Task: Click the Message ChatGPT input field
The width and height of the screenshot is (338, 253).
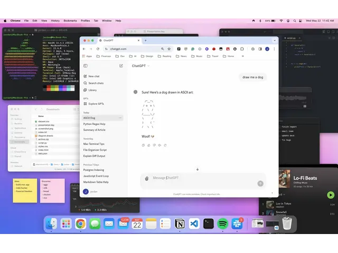Action: 201,178
